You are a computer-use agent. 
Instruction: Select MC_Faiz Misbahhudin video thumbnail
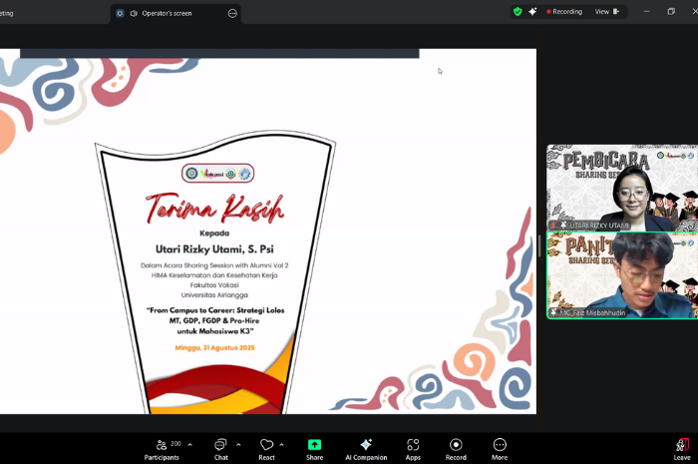click(x=622, y=275)
